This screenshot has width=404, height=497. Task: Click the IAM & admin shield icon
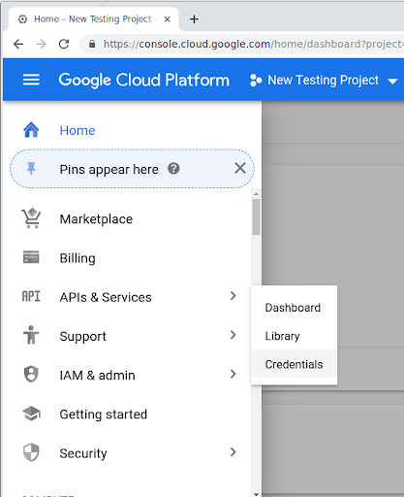[31, 374]
